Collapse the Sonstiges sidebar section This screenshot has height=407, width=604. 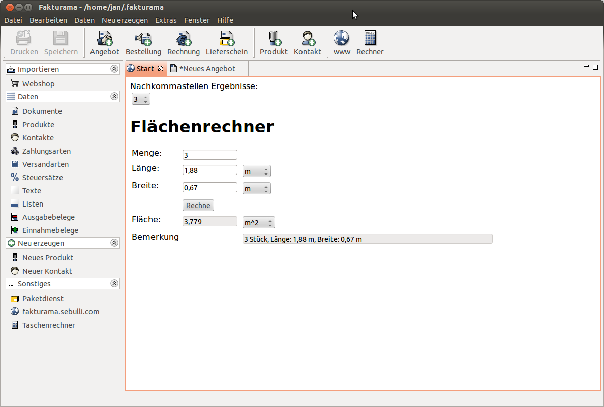(114, 284)
